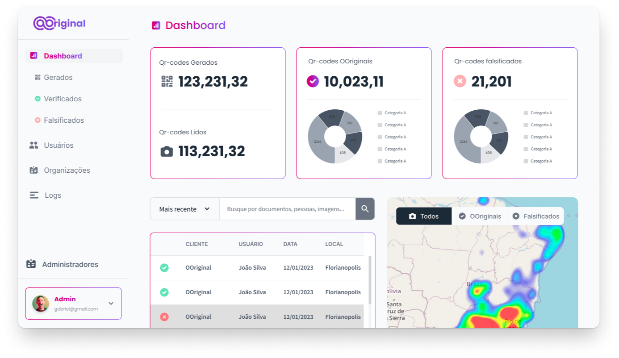Toggle first Categoria A legend box in OOriginais chart
The width and height of the screenshot is (619, 358).
[x=380, y=113]
